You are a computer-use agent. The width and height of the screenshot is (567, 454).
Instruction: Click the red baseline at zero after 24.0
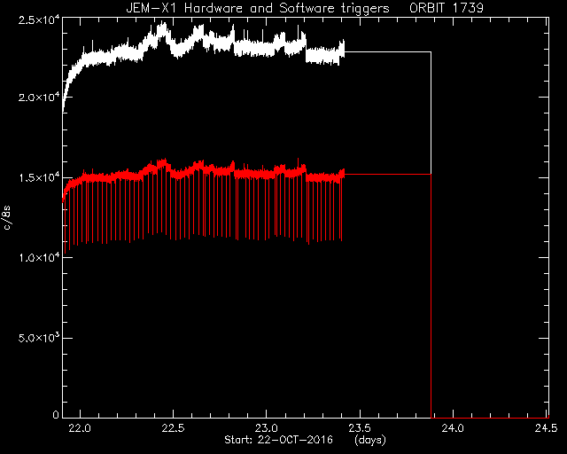point(490,418)
